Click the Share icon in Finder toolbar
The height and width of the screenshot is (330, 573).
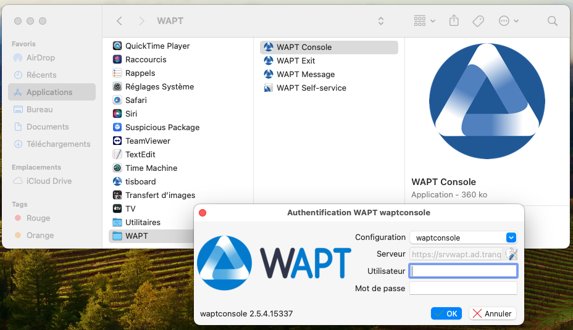pyautogui.click(x=454, y=20)
